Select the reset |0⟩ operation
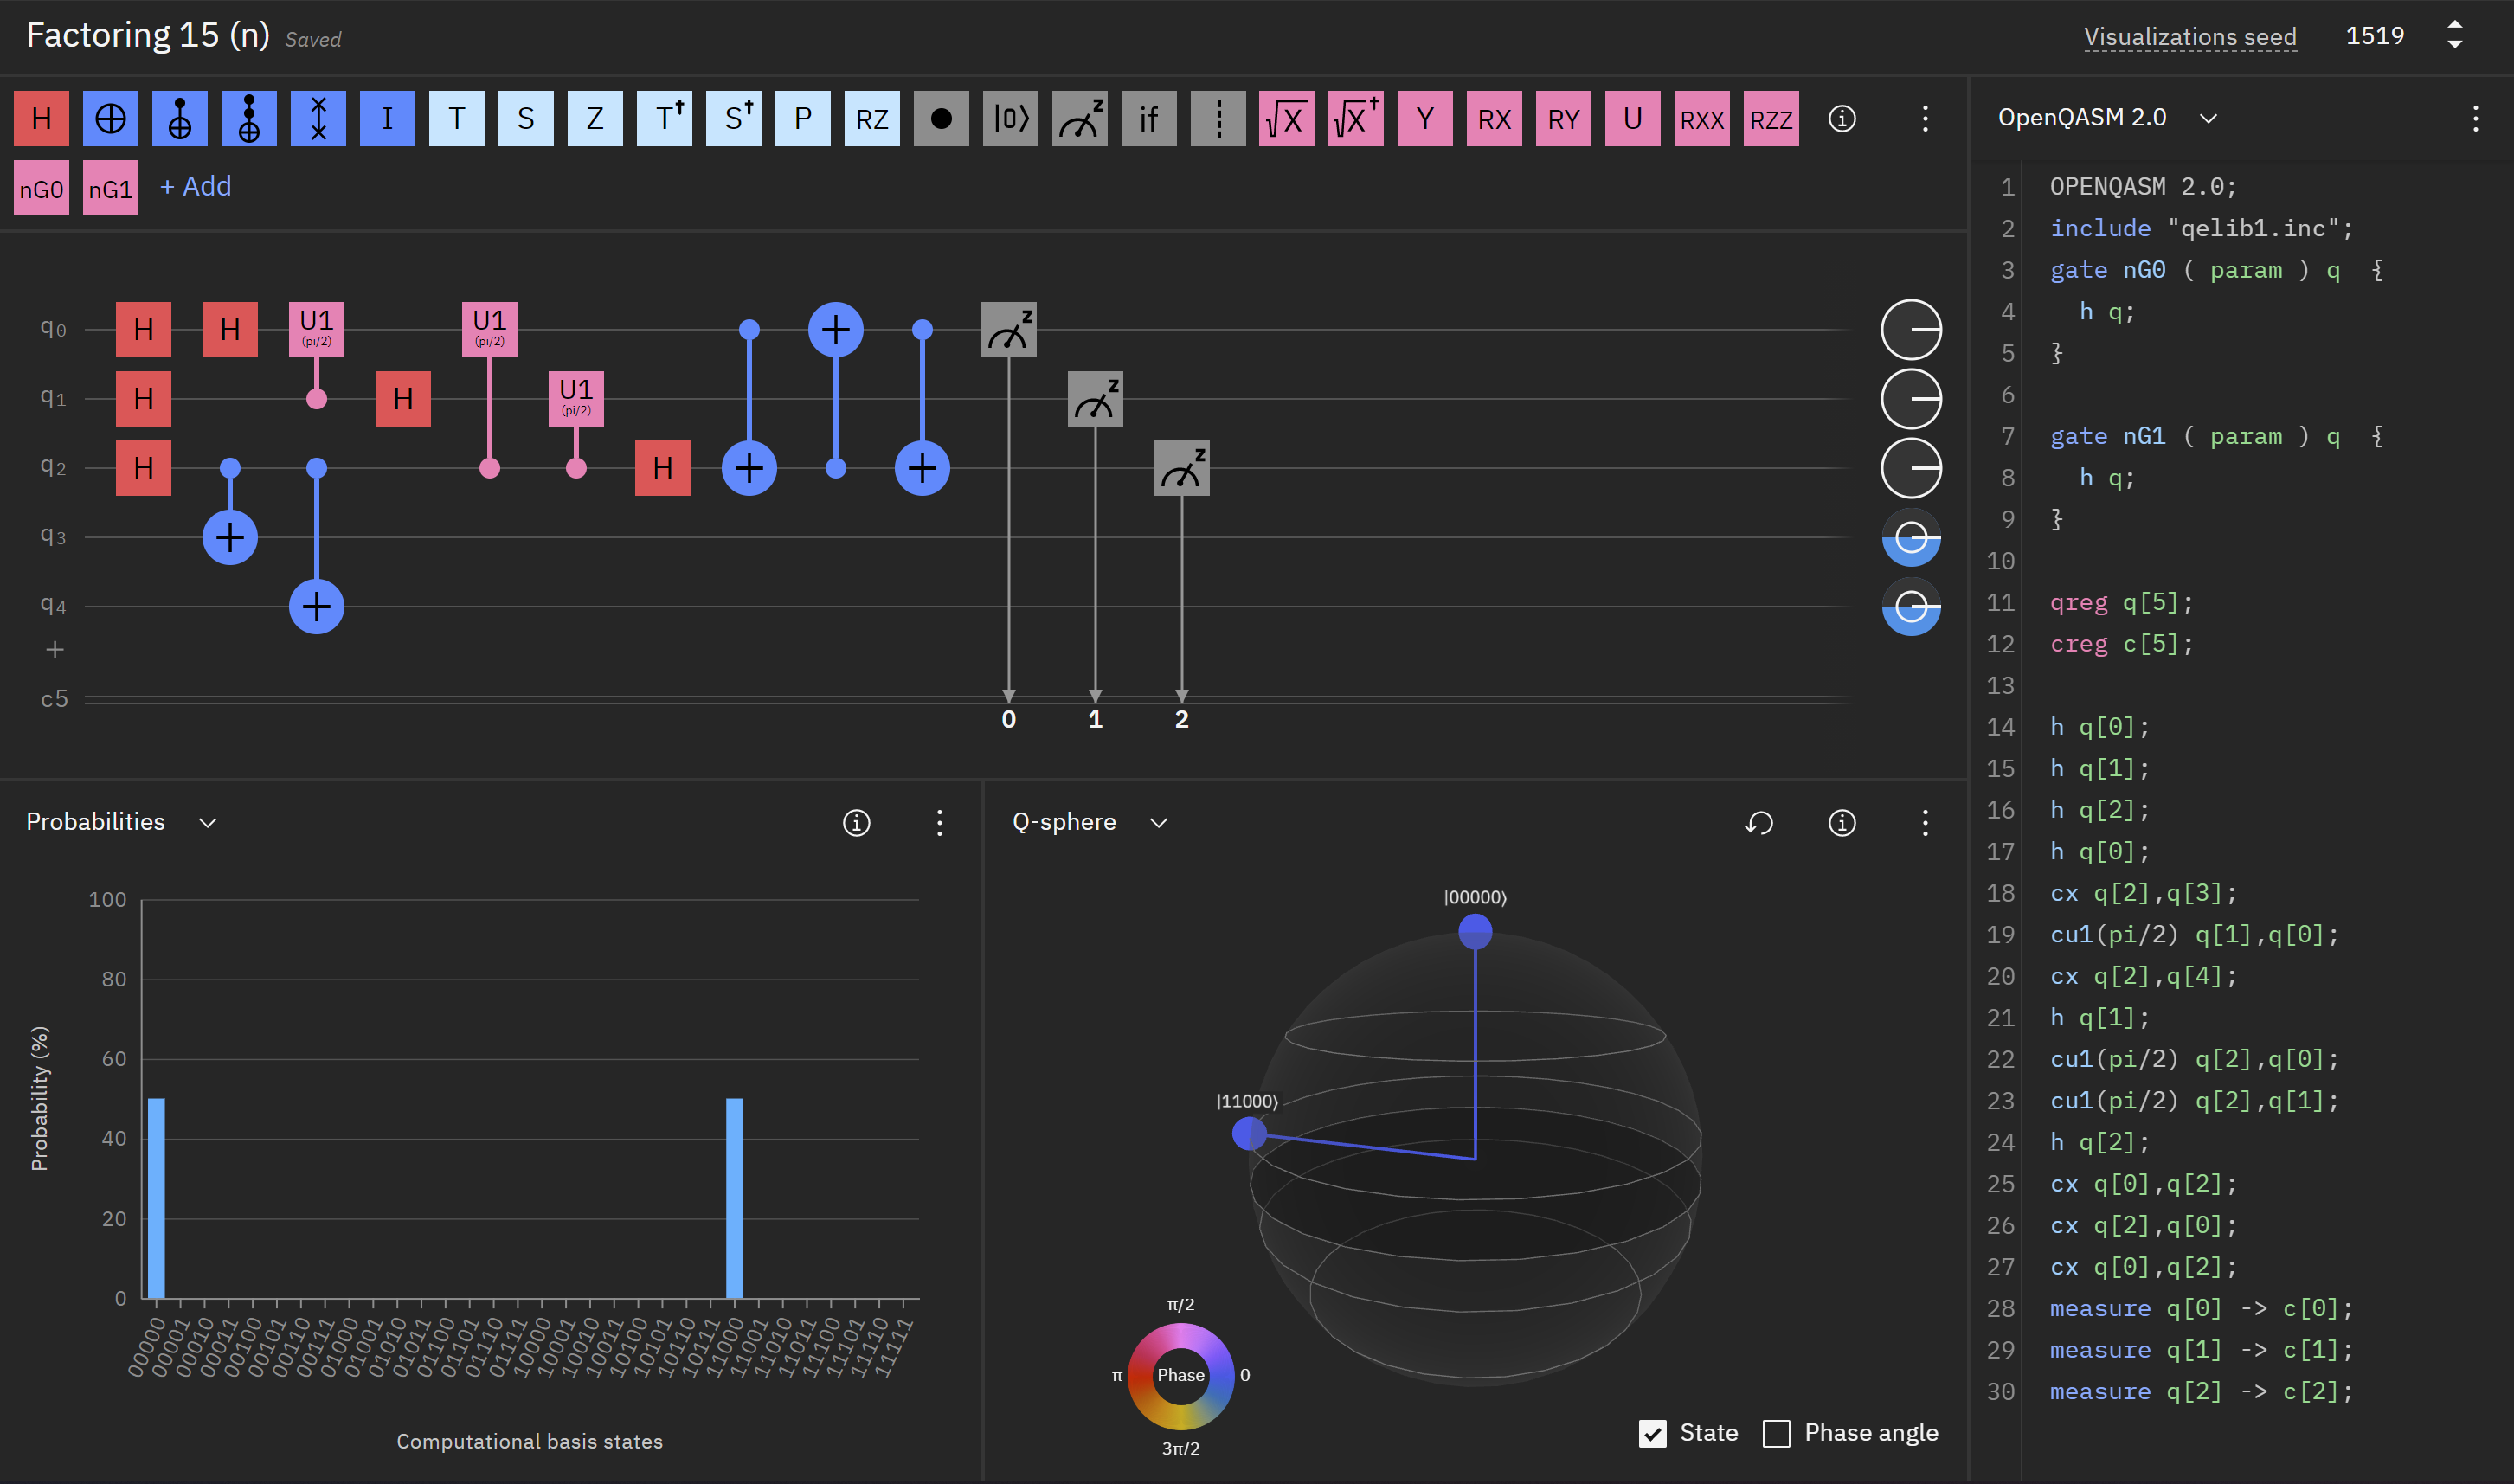 click(1010, 119)
